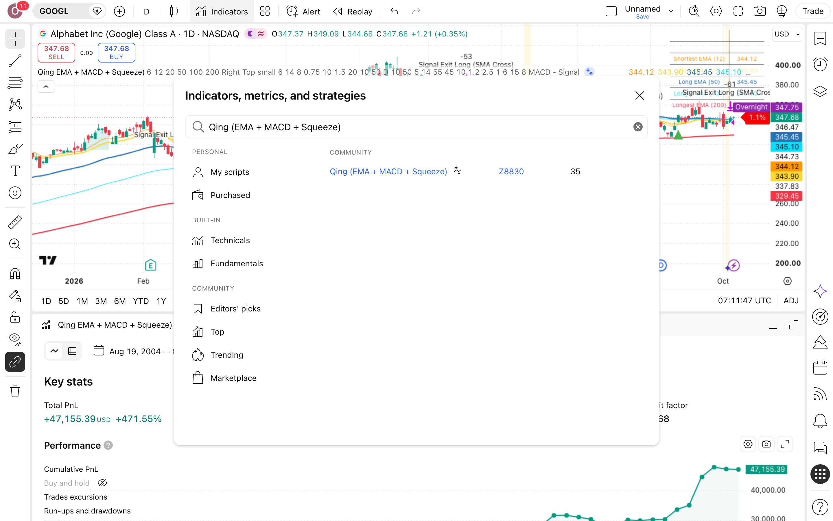Open author Z8830 profile link

tap(511, 171)
